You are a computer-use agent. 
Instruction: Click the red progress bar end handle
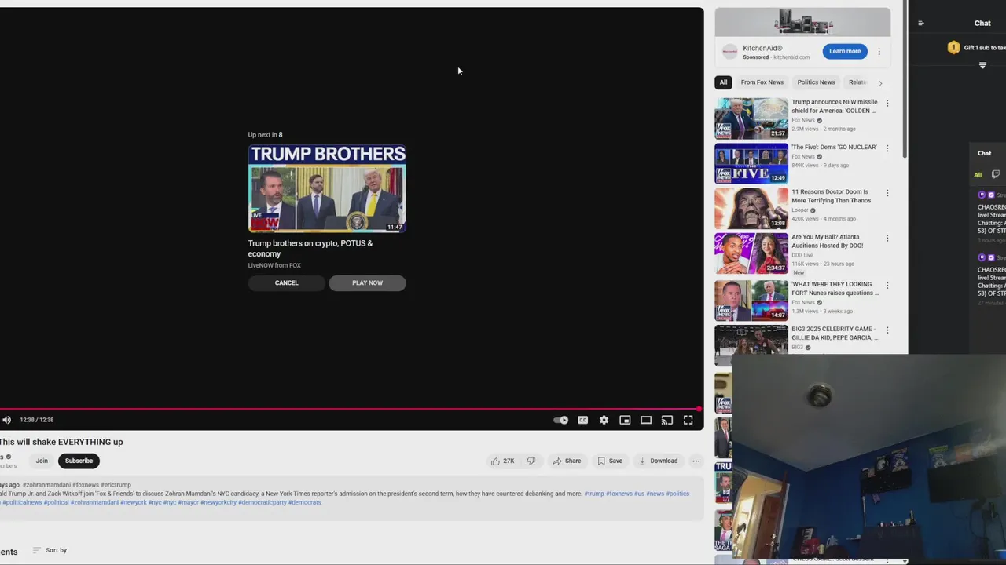click(x=699, y=409)
